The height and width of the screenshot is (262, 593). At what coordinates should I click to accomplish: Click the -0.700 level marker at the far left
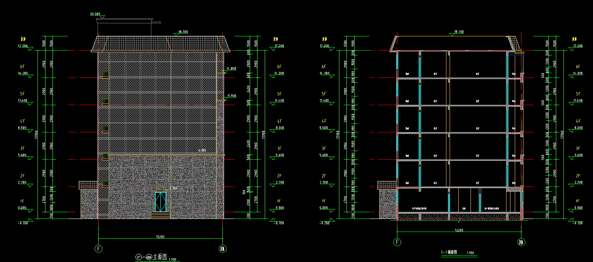coord(24,223)
